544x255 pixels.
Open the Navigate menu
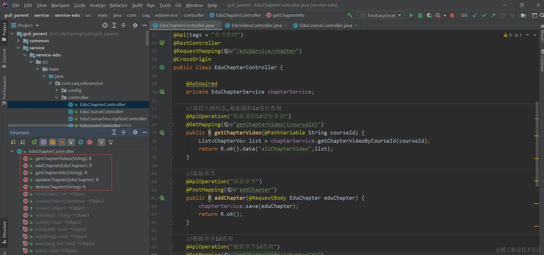[x=60, y=5]
